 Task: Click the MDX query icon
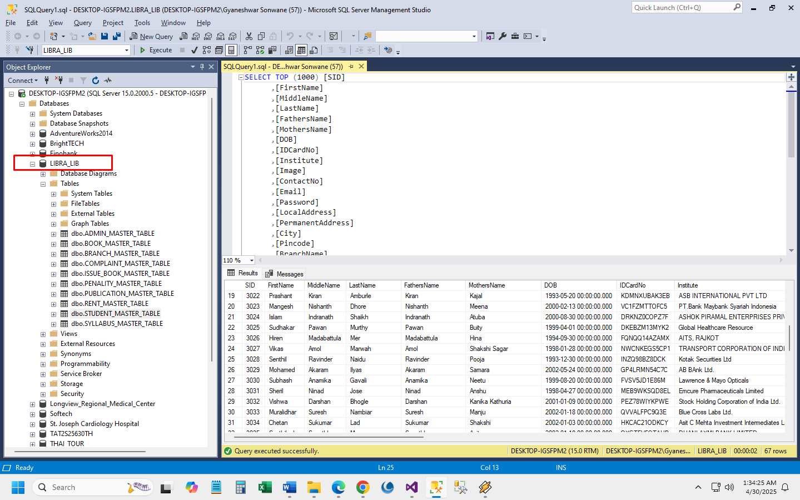coord(196,36)
